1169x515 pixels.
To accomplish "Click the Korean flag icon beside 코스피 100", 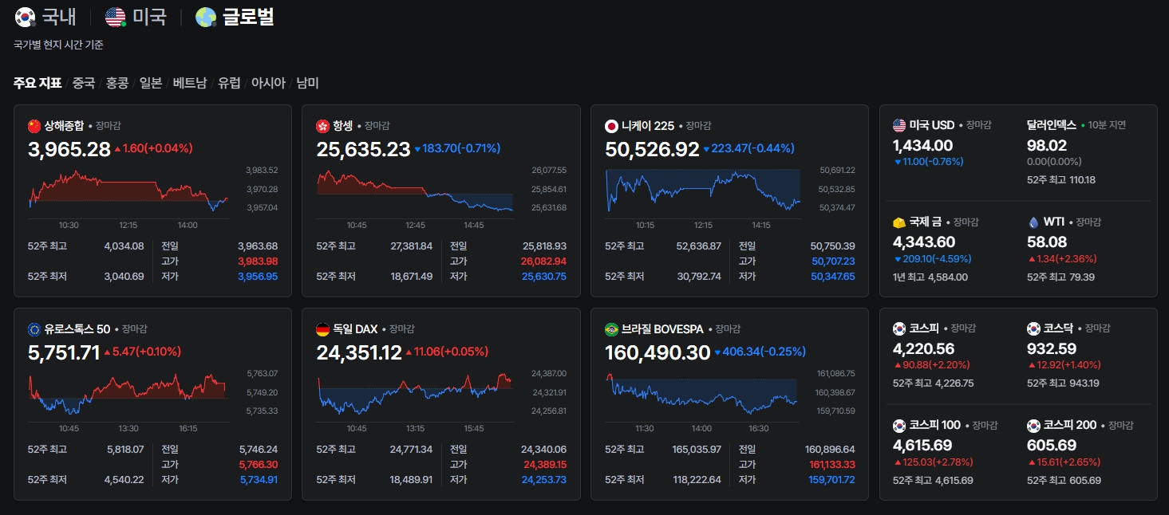I will click(x=899, y=426).
